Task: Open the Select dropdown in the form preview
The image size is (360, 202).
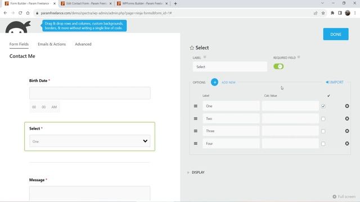Action: click(x=90, y=141)
